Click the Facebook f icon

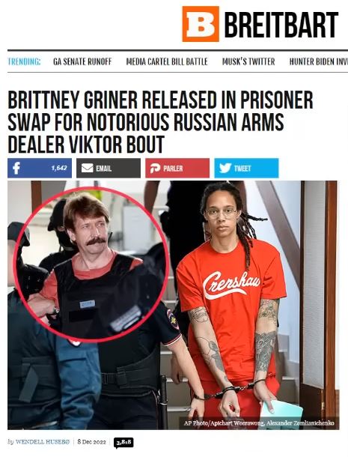(x=16, y=168)
